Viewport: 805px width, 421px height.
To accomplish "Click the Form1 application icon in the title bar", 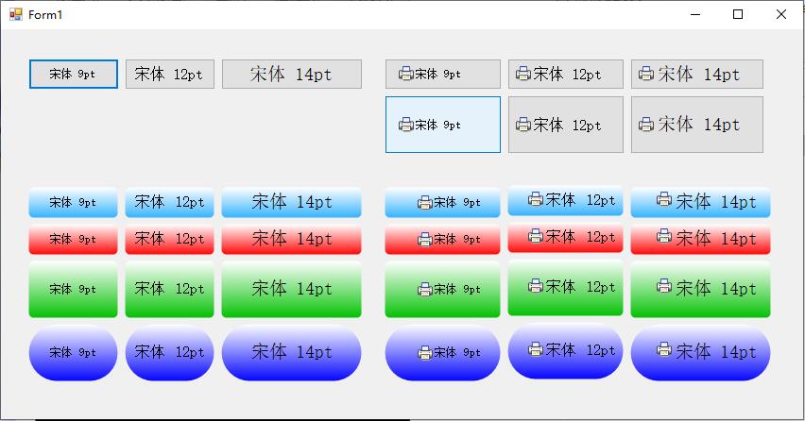I will 15,15.
